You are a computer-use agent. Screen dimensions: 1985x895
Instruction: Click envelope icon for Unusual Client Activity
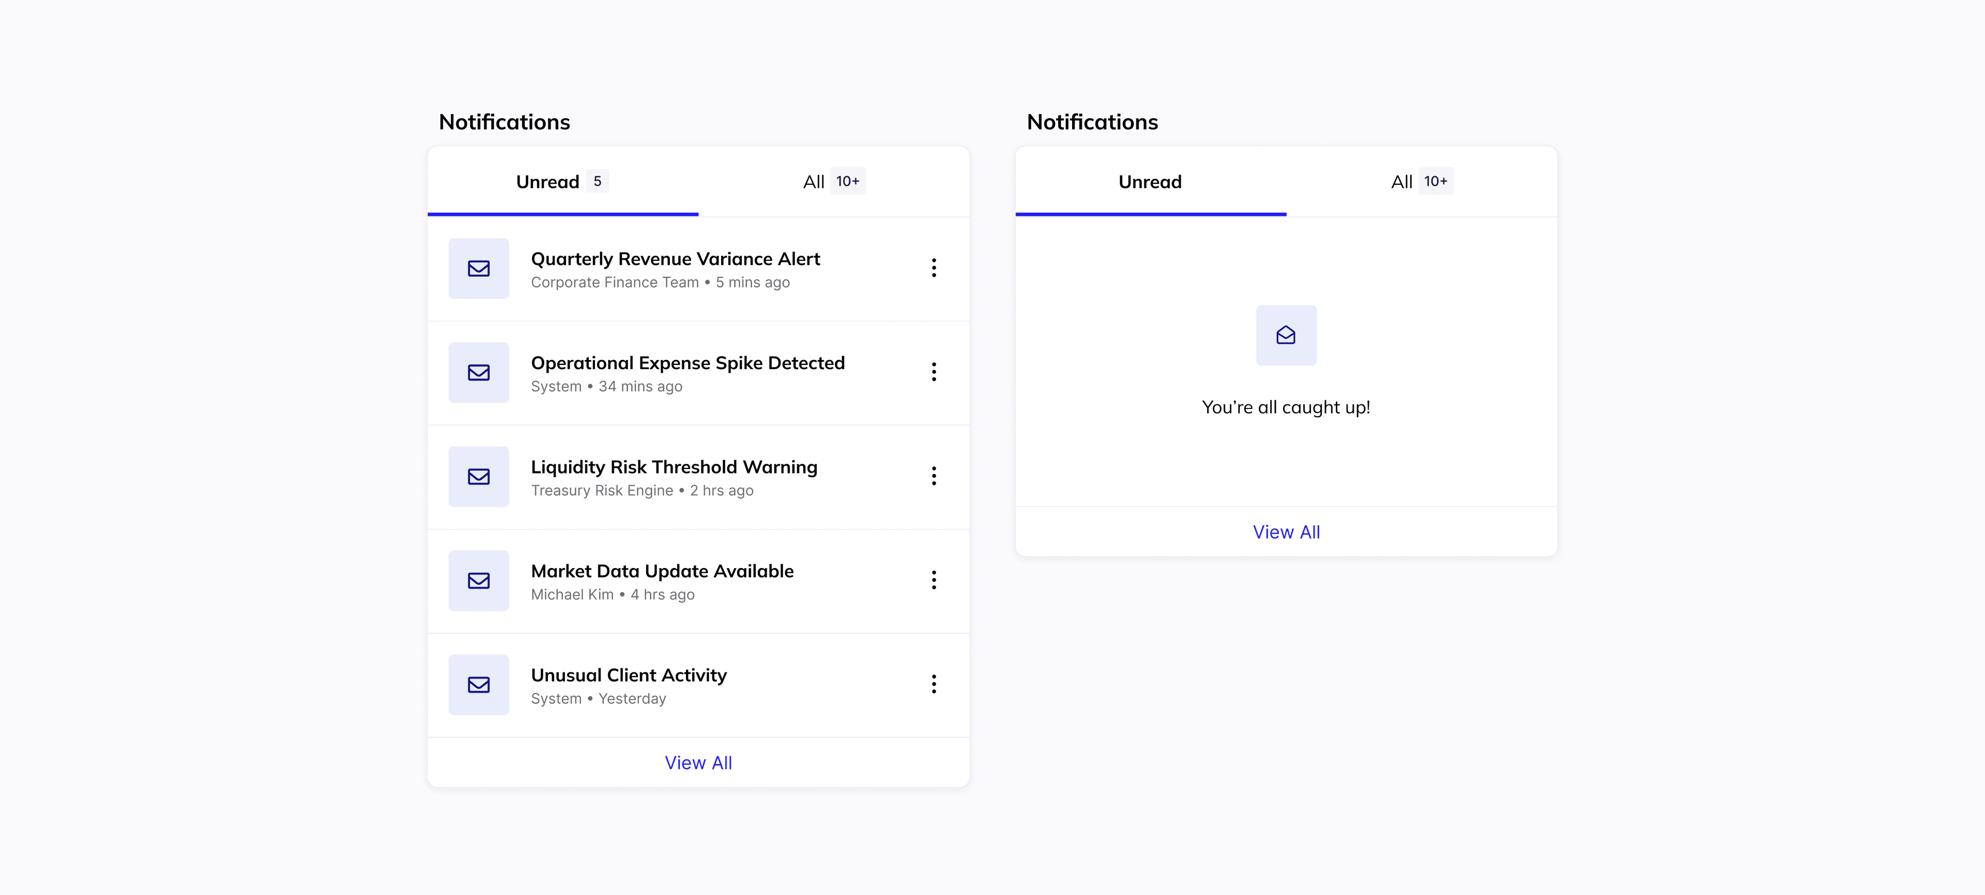point(479,684)
